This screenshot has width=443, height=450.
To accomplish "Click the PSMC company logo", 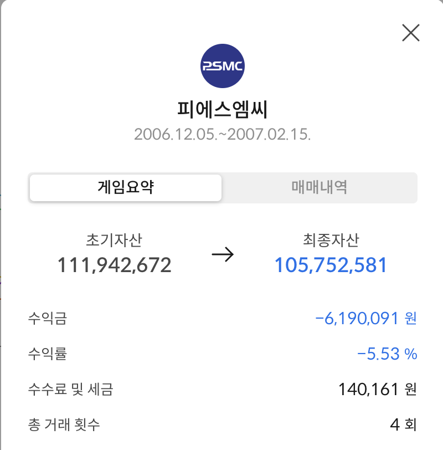I will [x=222, y=66].
